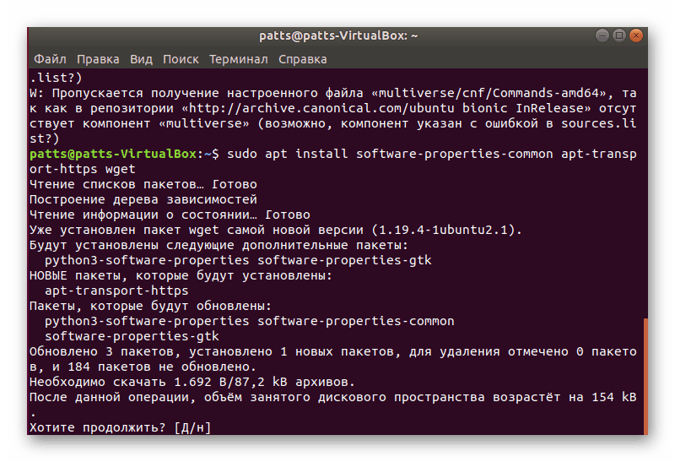Screen dimensions: 675x462
Task: Click "software-properties-common" in the update list
Action: click(x=355, y=321)
